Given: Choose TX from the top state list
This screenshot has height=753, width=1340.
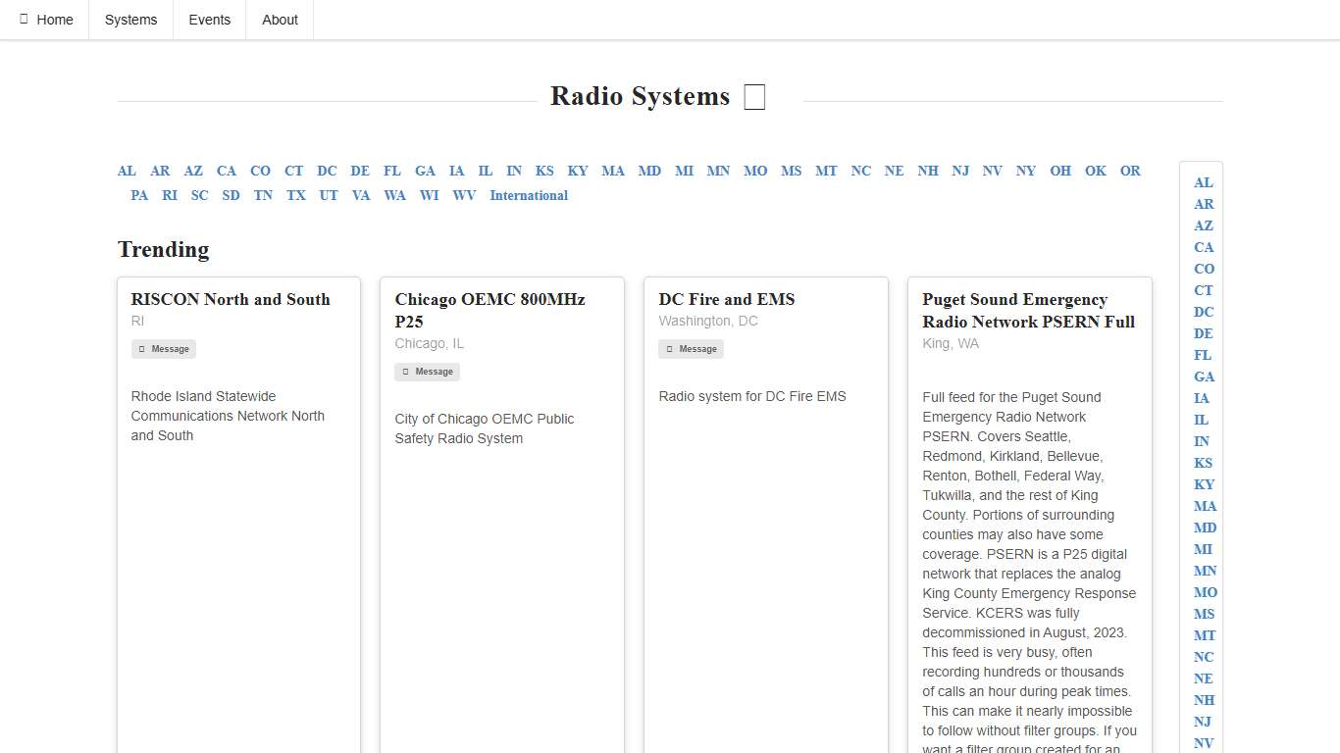Looking at the screenshot, I should point(296,195).
